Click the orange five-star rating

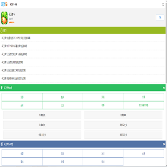point(12,22)
